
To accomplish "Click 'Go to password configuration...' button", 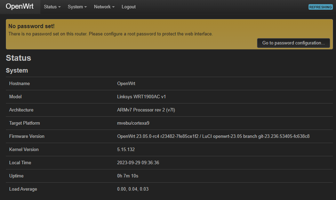I will (293, 43).
